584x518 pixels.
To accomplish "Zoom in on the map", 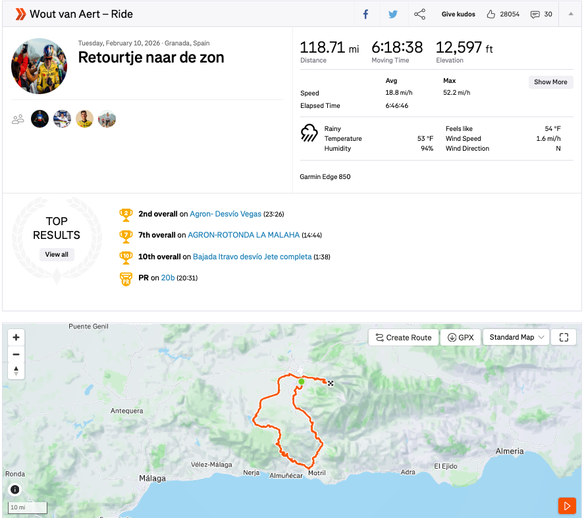I will coord(16,338).
